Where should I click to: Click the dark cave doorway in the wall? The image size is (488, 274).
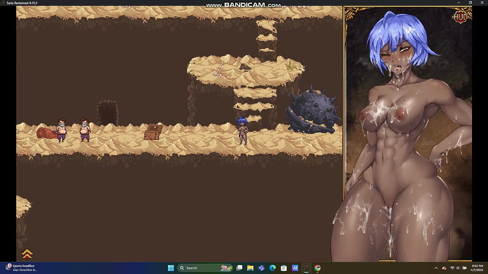(107, 113)
